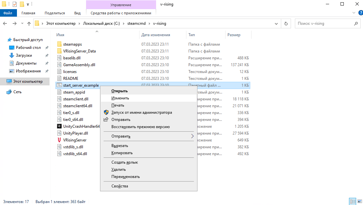
Task: Click the Back navigation arrow
Action: [x=5, y=23]
